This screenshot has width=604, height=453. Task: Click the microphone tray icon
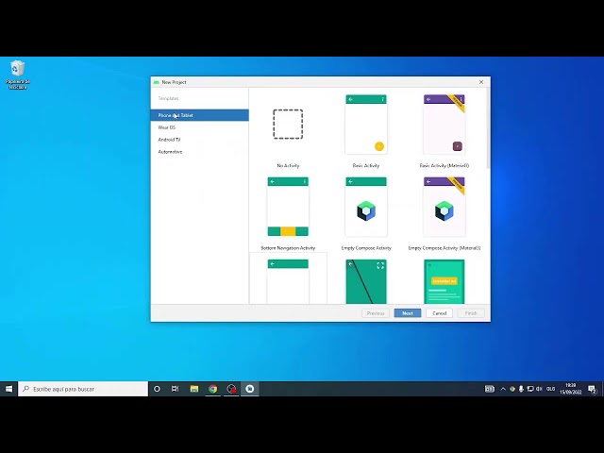point(521,389)
